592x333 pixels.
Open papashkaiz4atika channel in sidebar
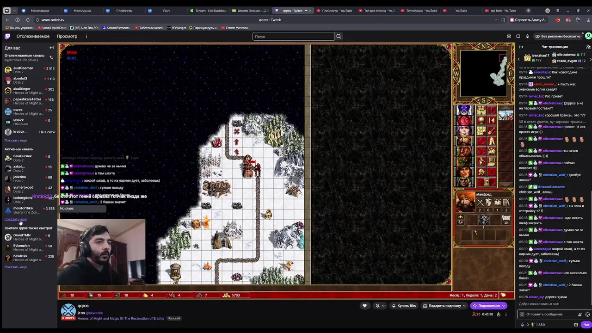[x=29, y=101]
